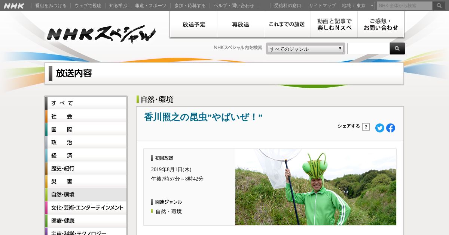Click the NHK logo in top bar
This screenshot has width=449, height=235.
(14, 6)
